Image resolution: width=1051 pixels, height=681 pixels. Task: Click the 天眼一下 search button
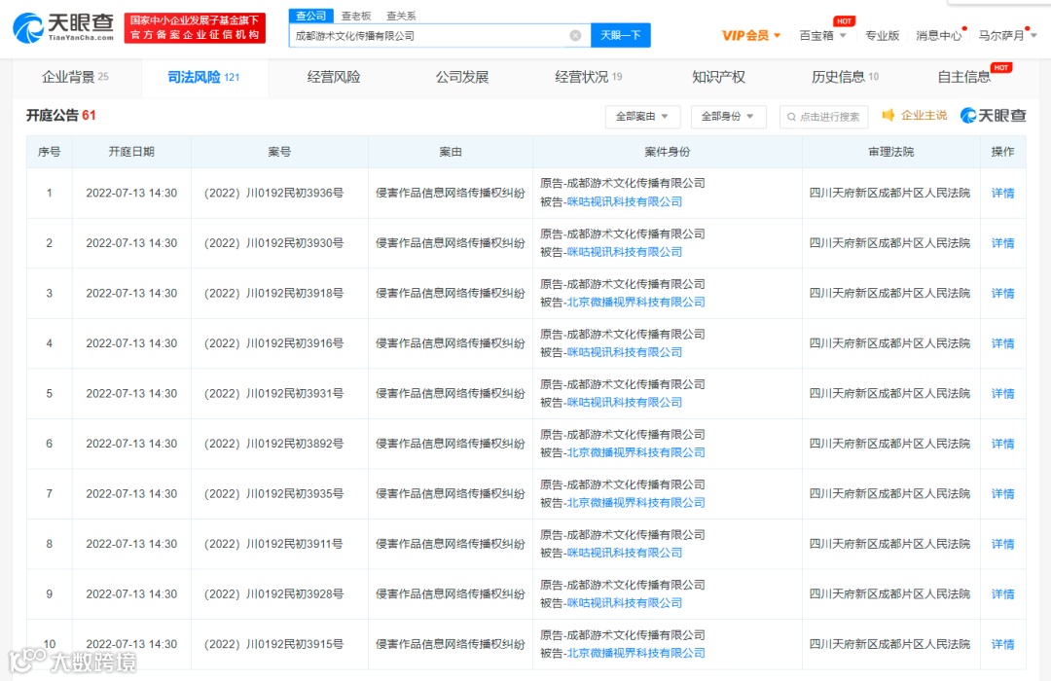tap(621, 35)
